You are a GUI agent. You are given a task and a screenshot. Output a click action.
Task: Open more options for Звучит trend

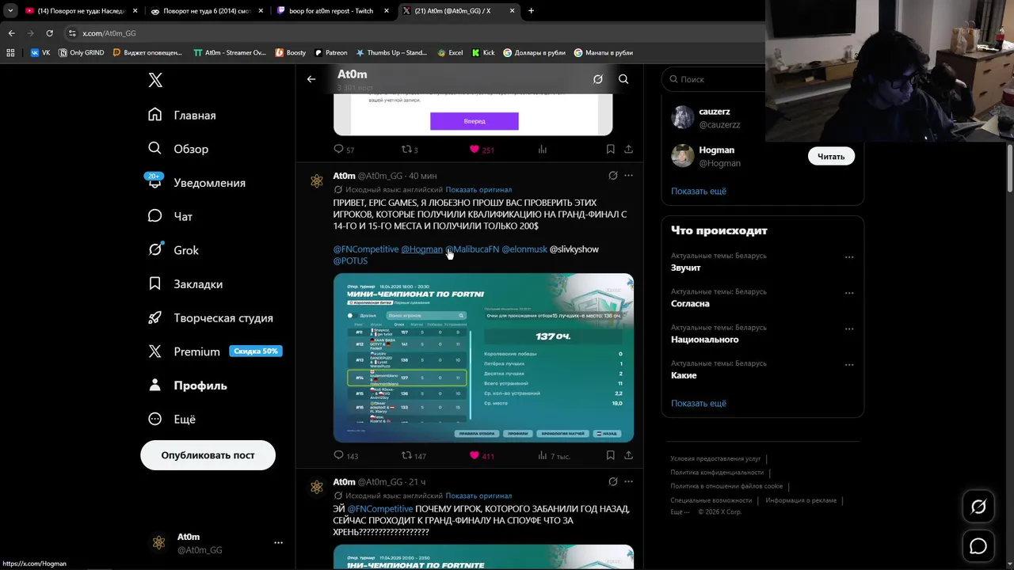[849, 256]
